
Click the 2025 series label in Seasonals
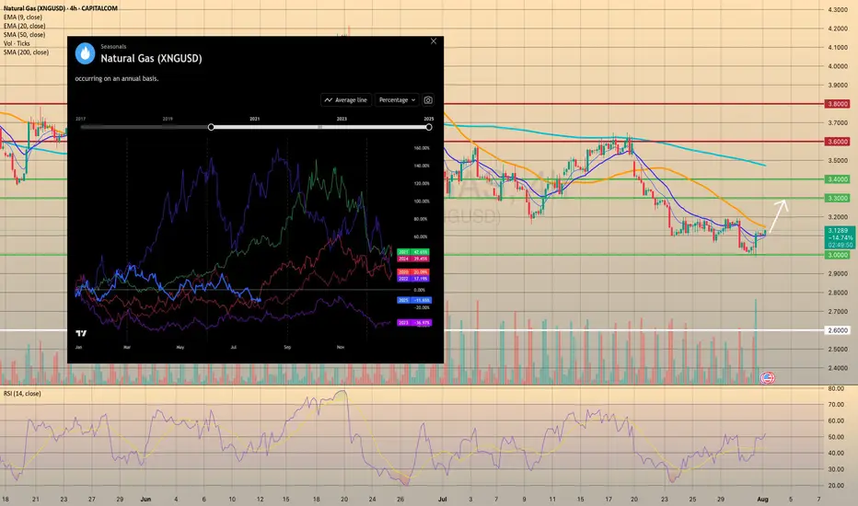(414, 300)
